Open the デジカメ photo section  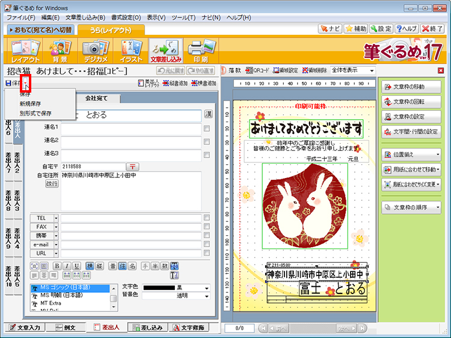(x=96, y=51)
